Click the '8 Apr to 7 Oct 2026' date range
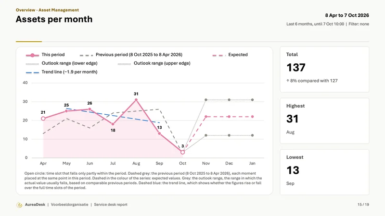385x216 pixels. coord(347,15)
